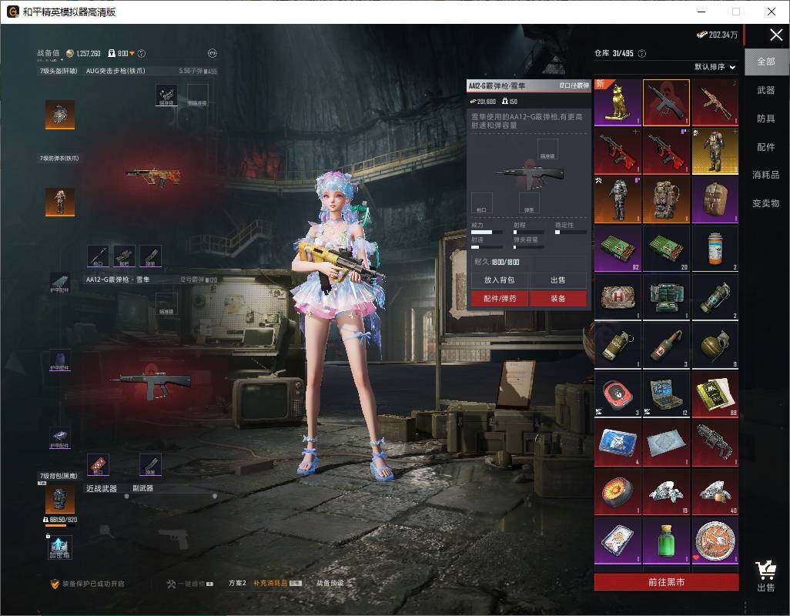Click the 放入背包 button
This screenshot has width=790, height=616.
(x=499, y=280)
